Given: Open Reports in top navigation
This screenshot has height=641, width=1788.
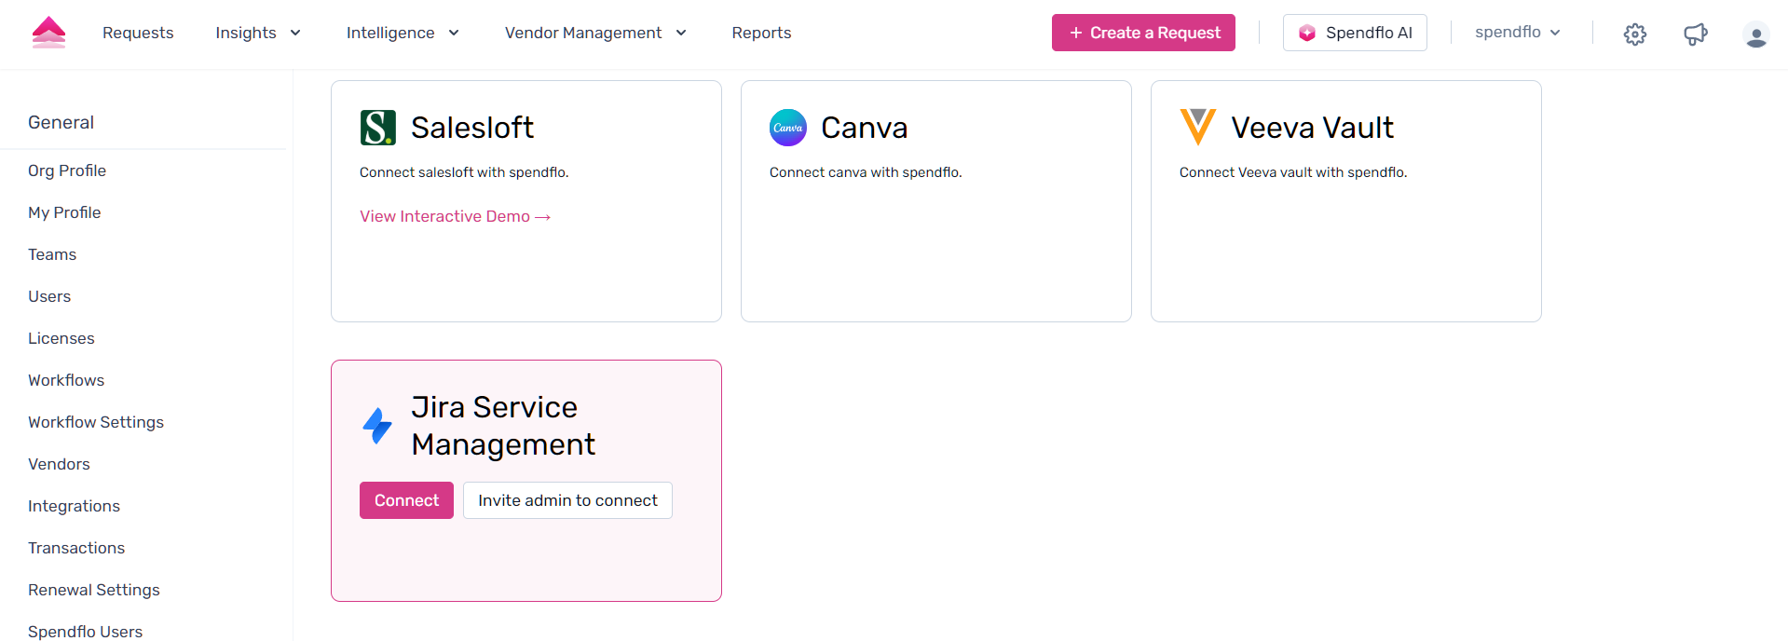Looking at the screenshot, I should point(761,33).
